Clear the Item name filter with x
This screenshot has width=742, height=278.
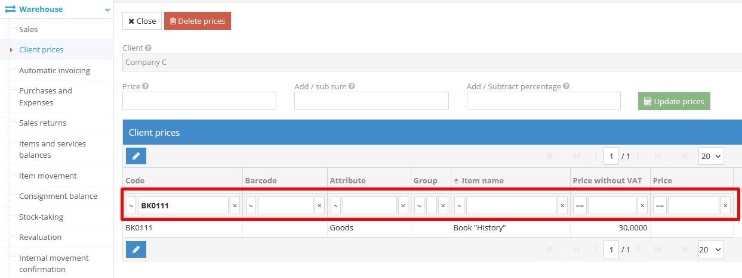click(x=562, y=206)
